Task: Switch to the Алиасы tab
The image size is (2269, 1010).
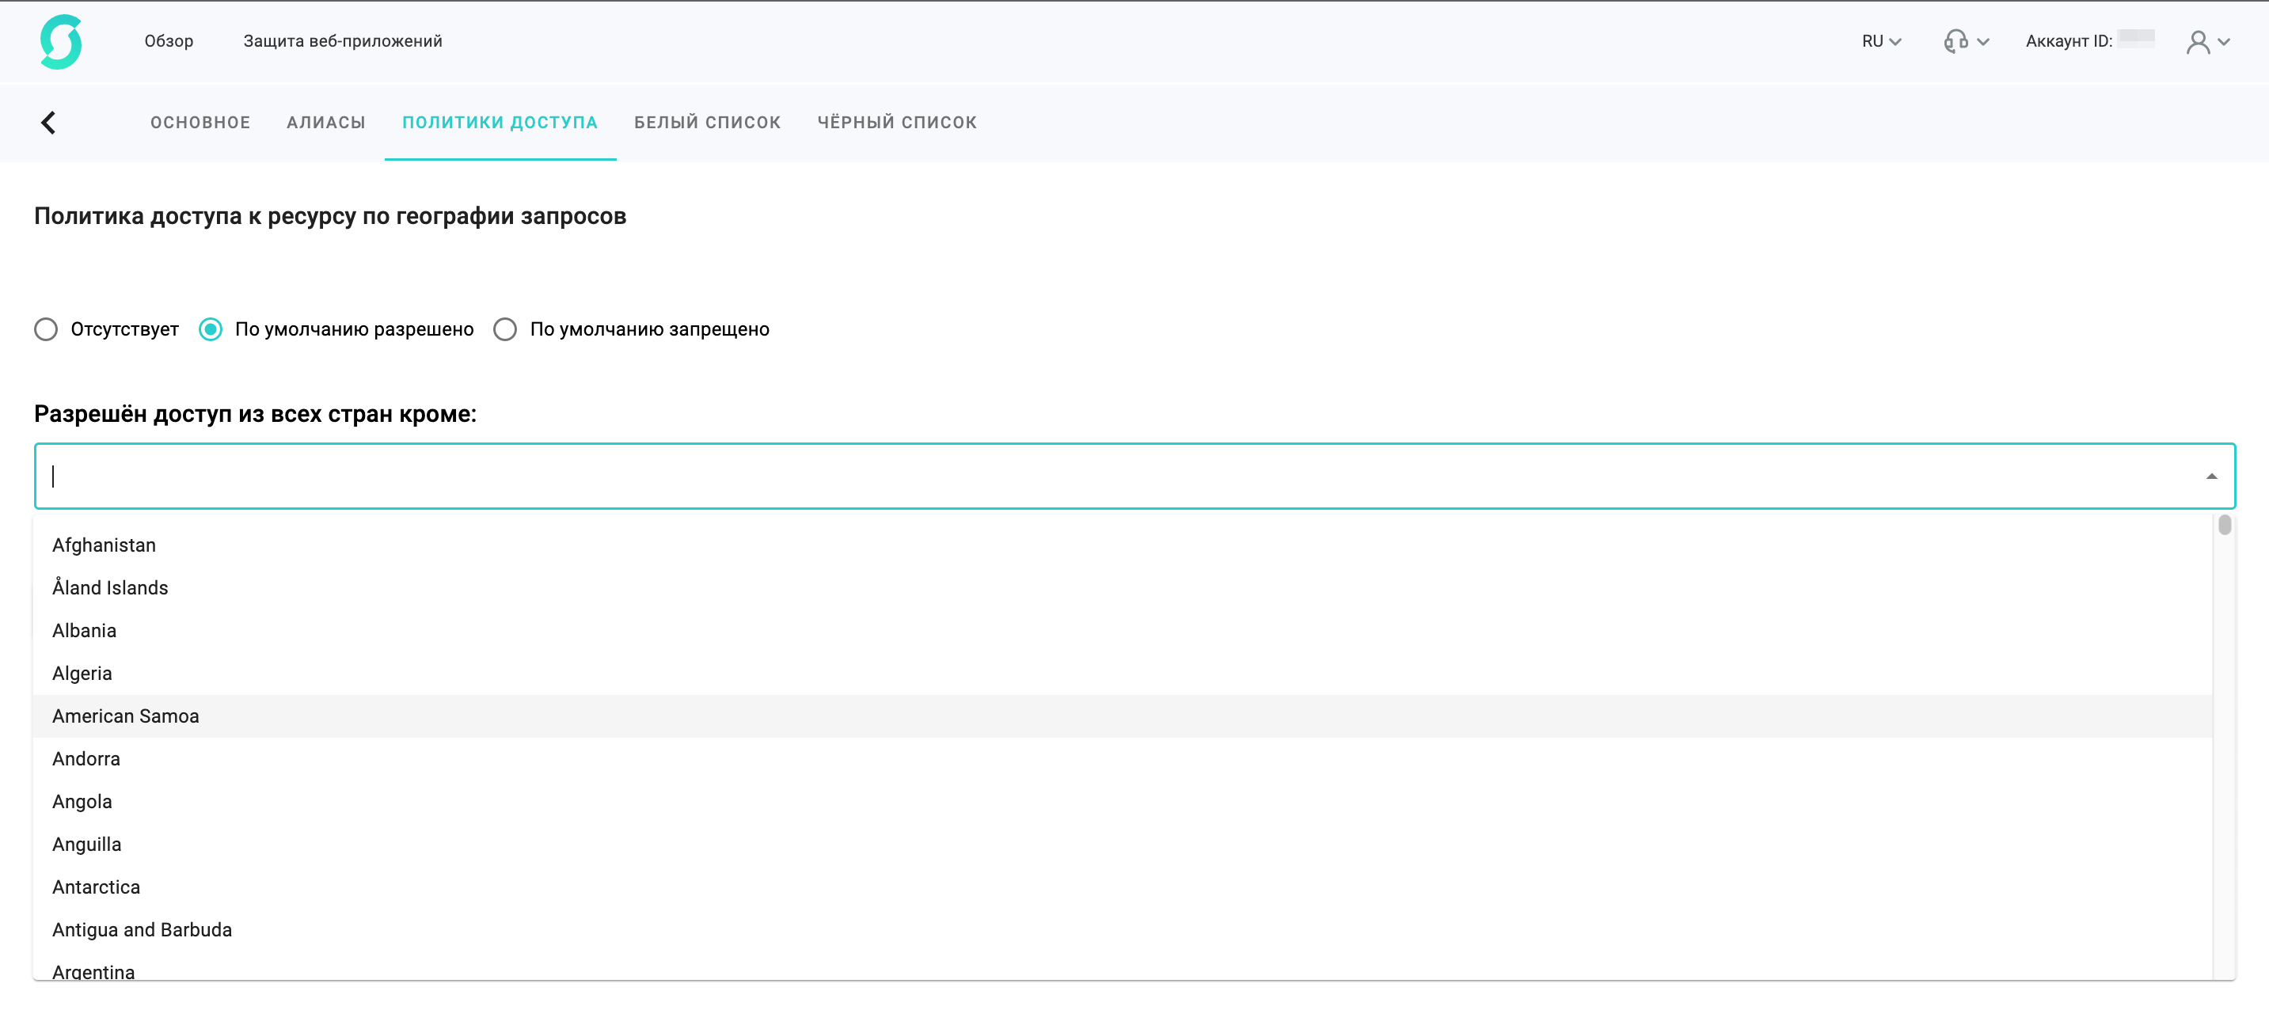Action: click(326, 123)
